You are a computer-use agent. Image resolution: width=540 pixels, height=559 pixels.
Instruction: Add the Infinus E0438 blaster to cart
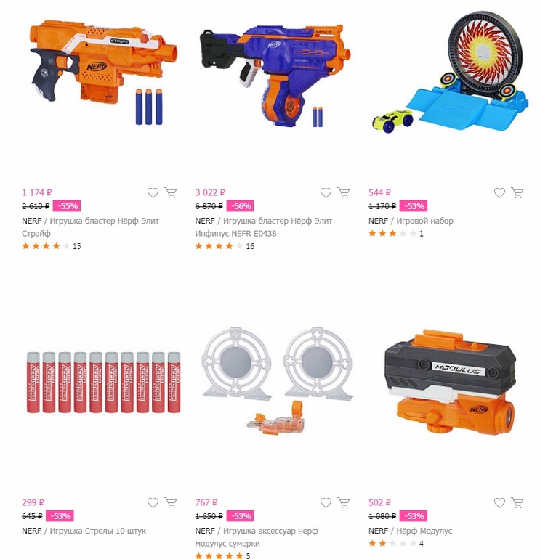click(344, 193)
